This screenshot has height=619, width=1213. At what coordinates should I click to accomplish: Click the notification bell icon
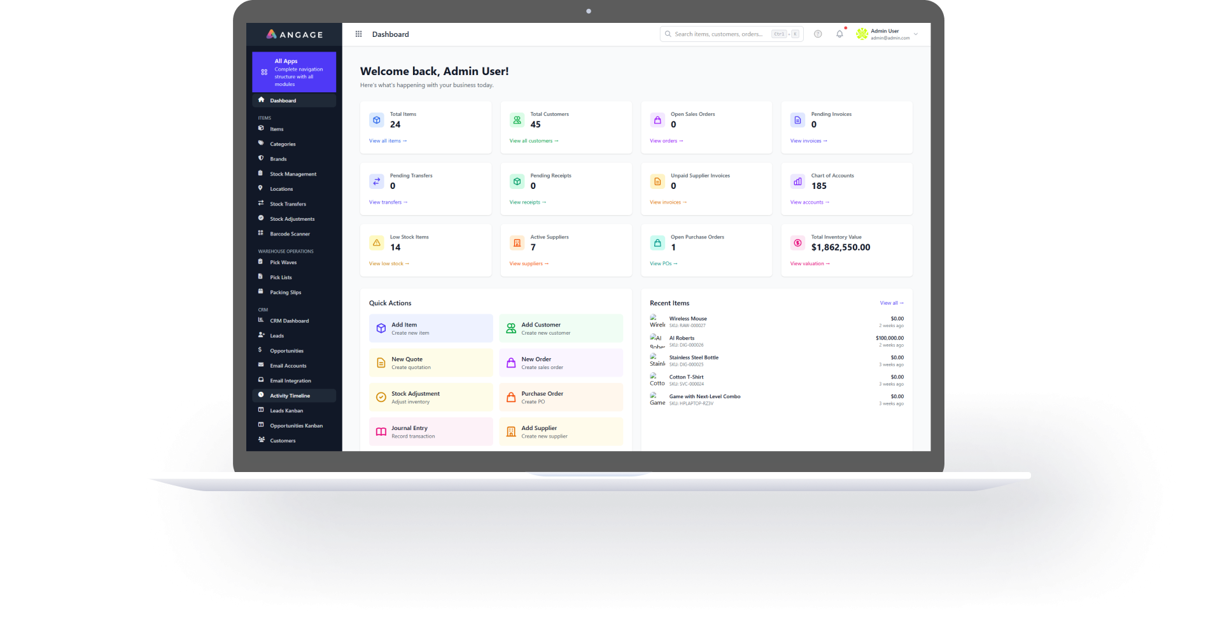click(x=839, y=34)
